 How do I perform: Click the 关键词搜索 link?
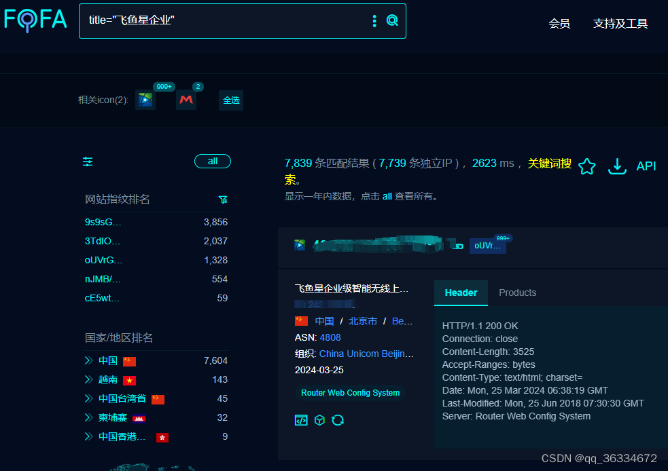(x=550, y=164)
